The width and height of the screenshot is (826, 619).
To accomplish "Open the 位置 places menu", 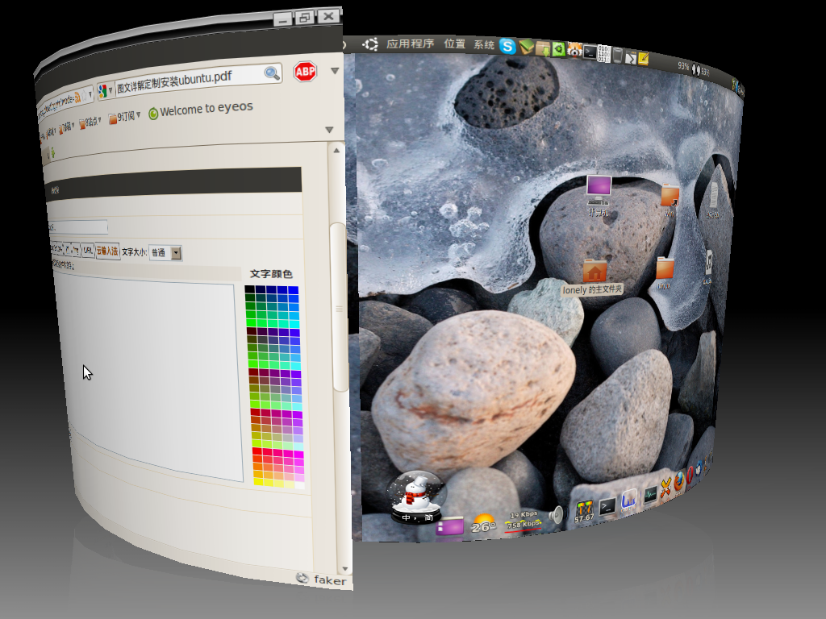I will pyautogui.click(x=454, y=44).
